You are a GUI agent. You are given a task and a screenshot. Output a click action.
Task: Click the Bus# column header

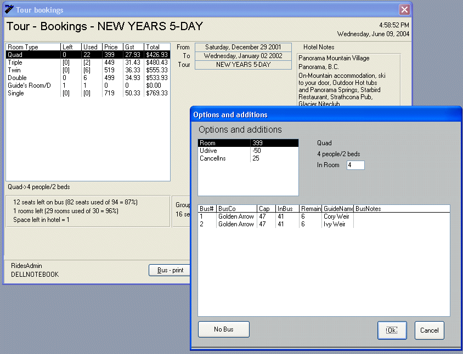click(x=207, y=209)
